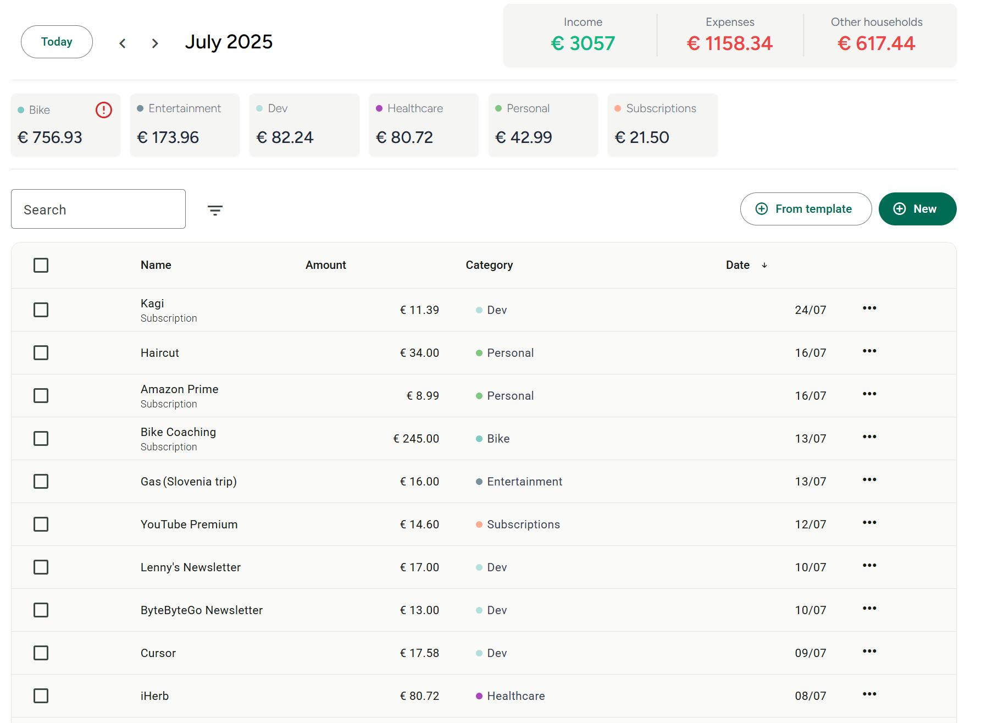987x723 pixels.
Task: Open the three-dot menu for the iHerb row
Action: click(x=869, y=694)
